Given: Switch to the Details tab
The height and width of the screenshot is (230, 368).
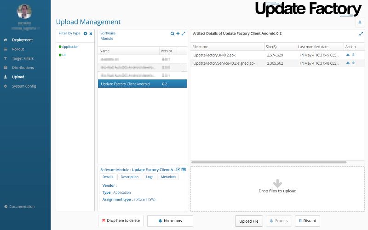Looking at the screenshot, I should 108,177.
